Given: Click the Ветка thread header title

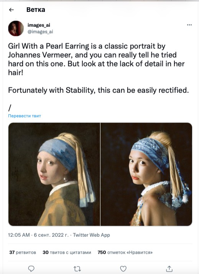Looking at the screenshot, I should pyautogui.click(x=36, y=10).
